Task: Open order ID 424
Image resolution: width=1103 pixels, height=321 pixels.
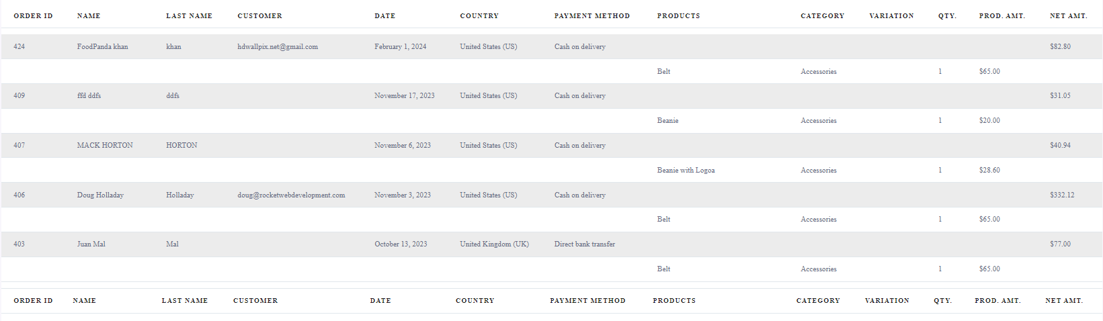Action: [19, 46]
